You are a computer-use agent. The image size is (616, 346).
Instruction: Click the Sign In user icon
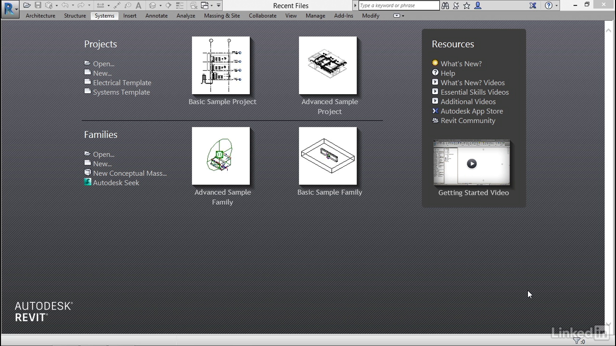pos(478,5)
